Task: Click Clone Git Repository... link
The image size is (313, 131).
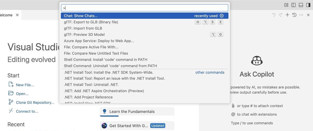Action: pyautogui.click(x=35, y=103)
